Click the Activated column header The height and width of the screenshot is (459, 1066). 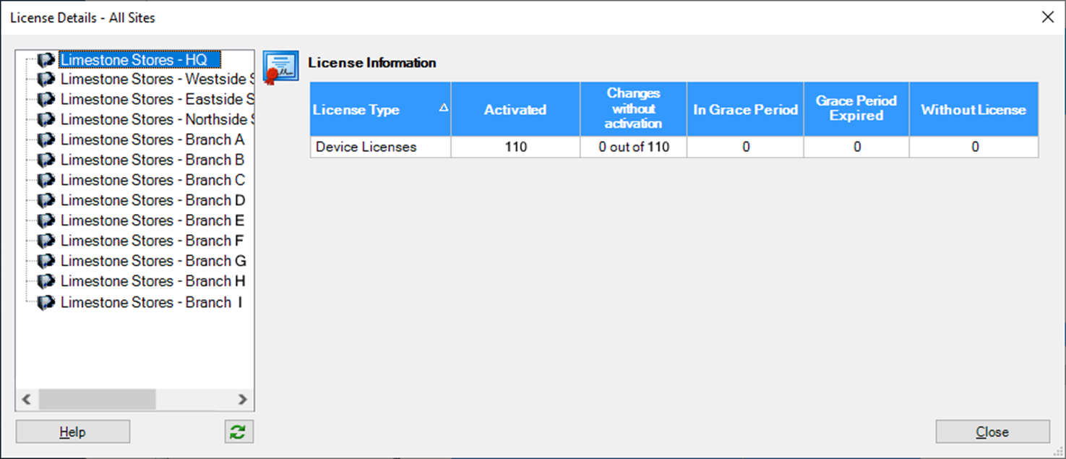point(515,109)
